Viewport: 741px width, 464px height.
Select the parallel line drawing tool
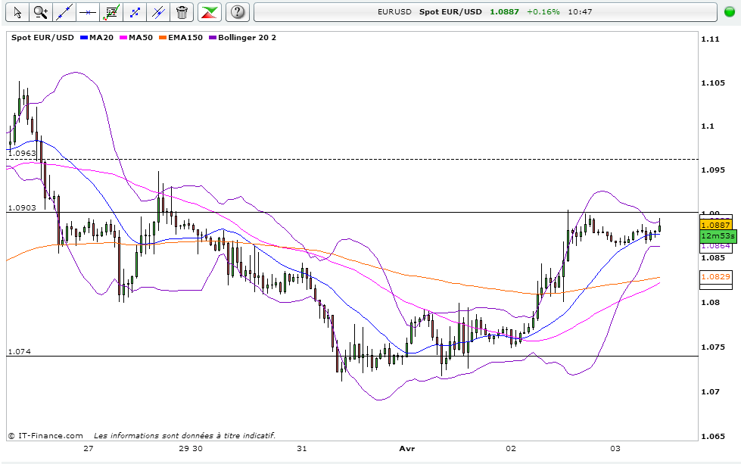[158, 12]
